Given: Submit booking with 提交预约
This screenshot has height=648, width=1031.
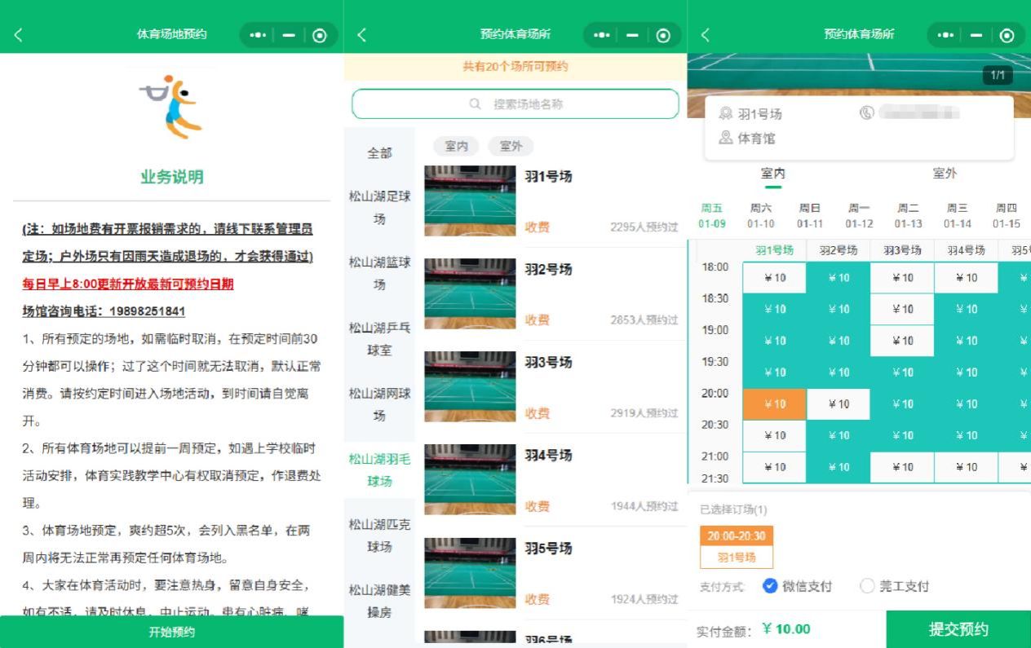Looking at the screenshot, I should point(958,629).
